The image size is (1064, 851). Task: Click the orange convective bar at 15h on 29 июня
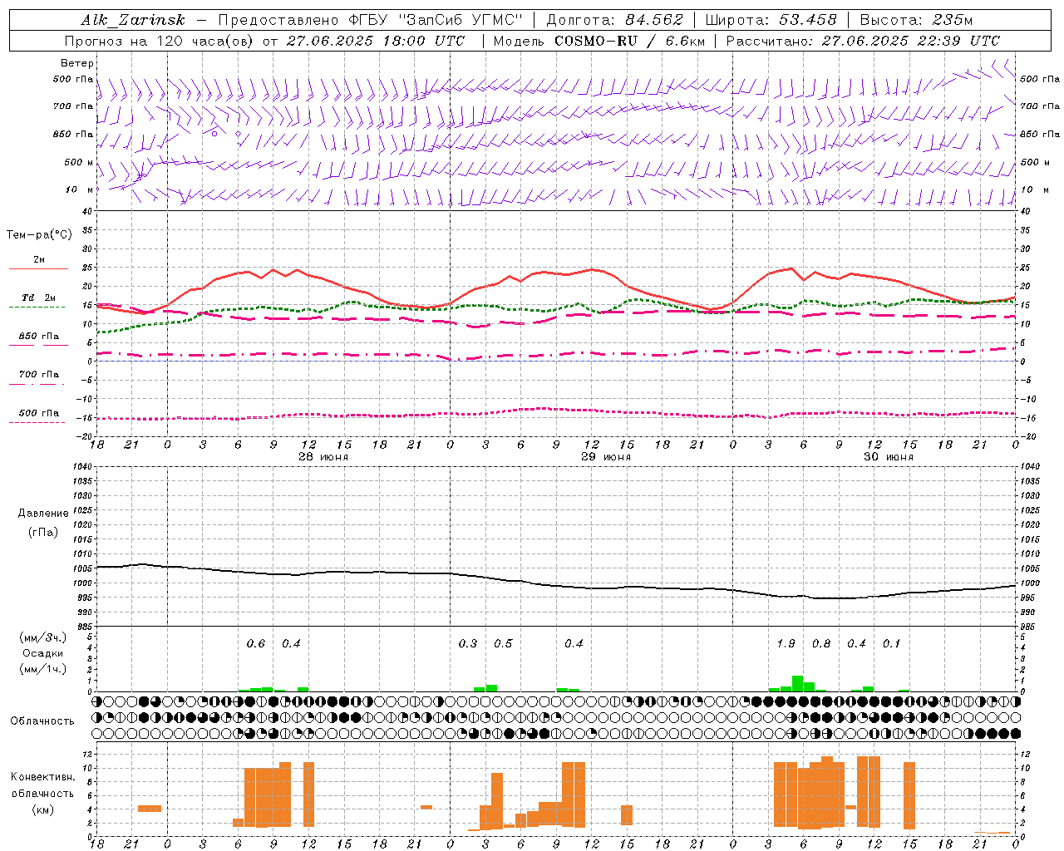[627, 815]
